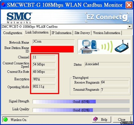
Task: Click the Encryption field showing WPA
Action: tap(44, 80)
